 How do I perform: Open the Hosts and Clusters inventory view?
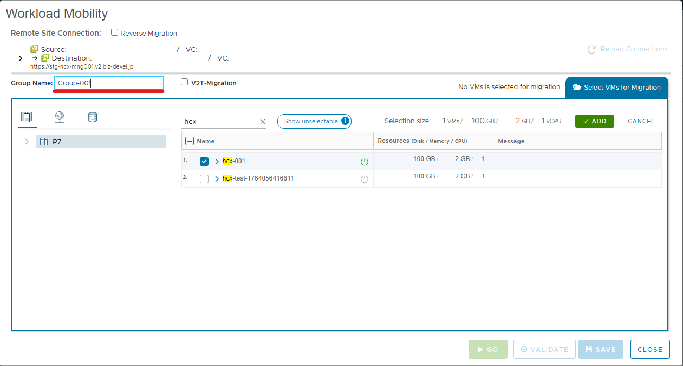pos(27,117)
